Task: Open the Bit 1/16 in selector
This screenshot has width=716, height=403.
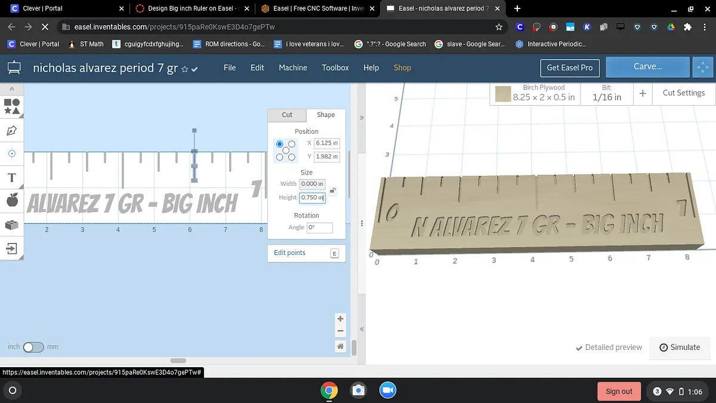Action: (607, 94)
